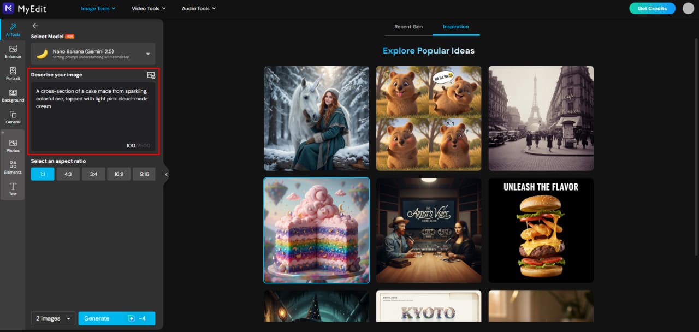The height and width of the screenshot is (332, 699).
Task: Select the KYOTO inspiration image
Action: coord(429,306)
